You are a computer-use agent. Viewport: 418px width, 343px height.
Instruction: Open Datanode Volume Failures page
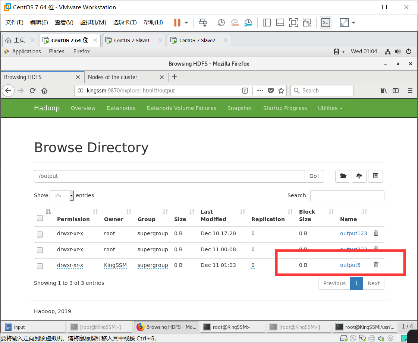[x=181, y=108]
